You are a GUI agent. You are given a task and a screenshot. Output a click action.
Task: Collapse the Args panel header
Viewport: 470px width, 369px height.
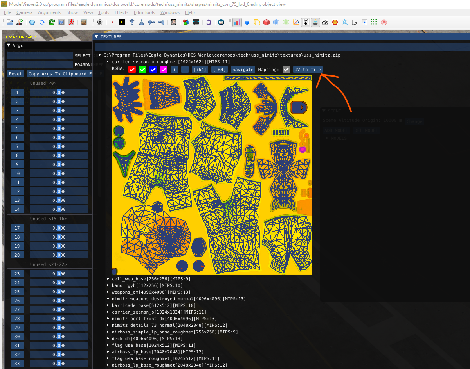8,45
